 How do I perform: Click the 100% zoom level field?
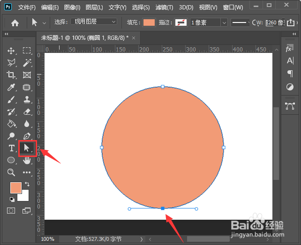click(x=48, y=239)
